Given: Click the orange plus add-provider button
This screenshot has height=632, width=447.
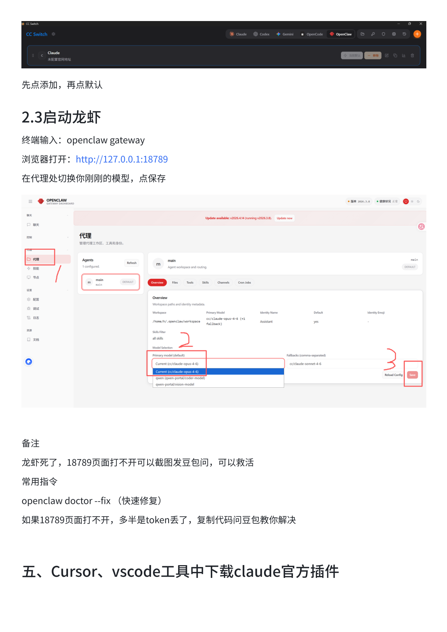Looking at the screenshot, I should click(x=417, y=34).
